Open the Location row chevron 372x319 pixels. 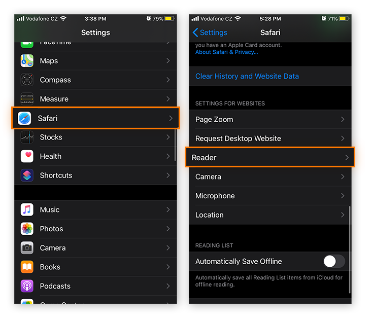click(343, 215)
